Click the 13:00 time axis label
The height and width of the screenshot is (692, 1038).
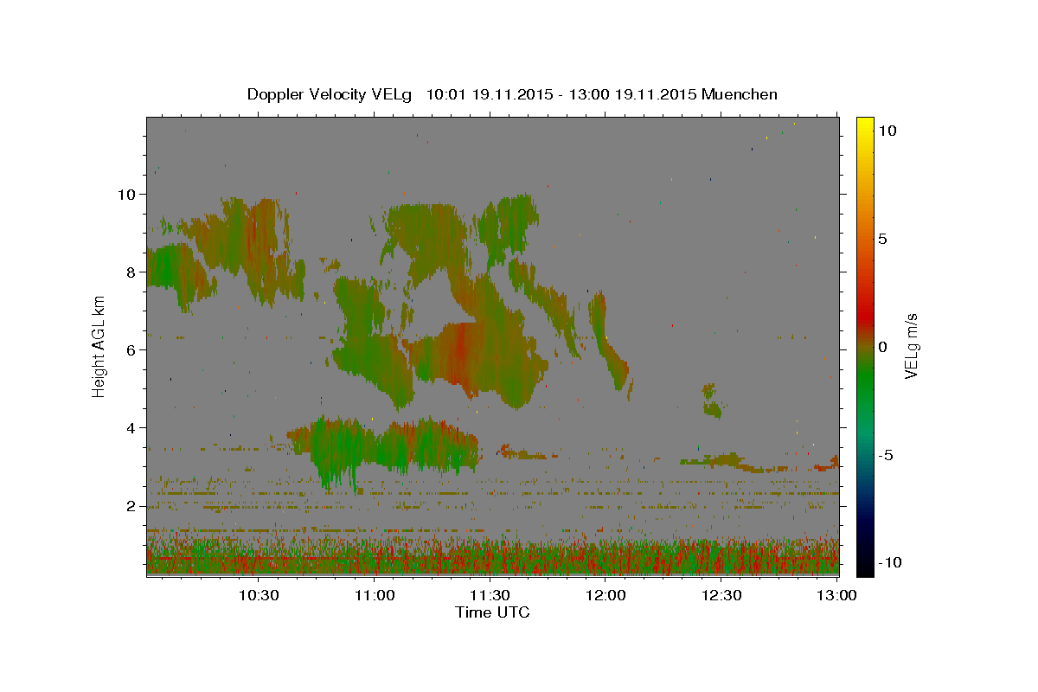point(837,595)
